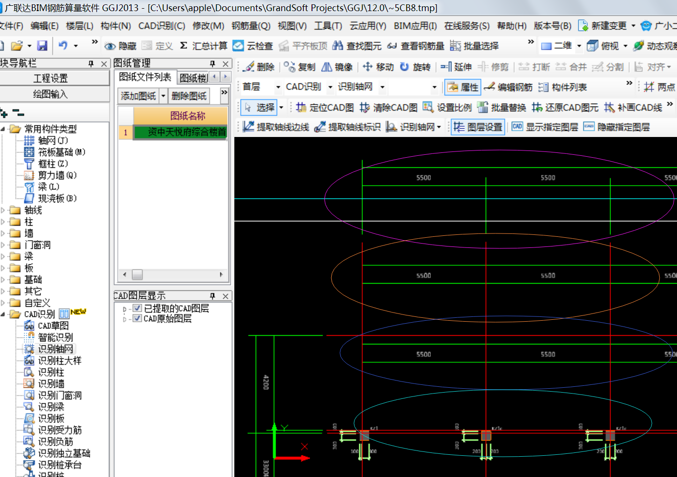
Task: Click 还原CAD图元 restore CAD elements
Action: click(x=565, y=107)
